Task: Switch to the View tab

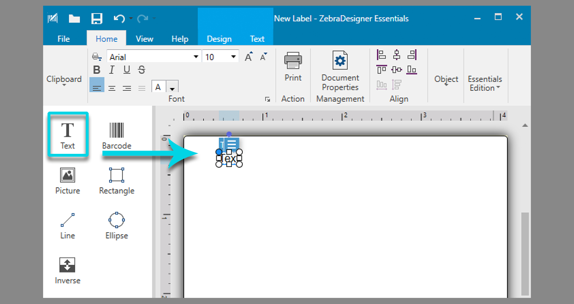Action: pyautogui.click(x=144, y=39)
